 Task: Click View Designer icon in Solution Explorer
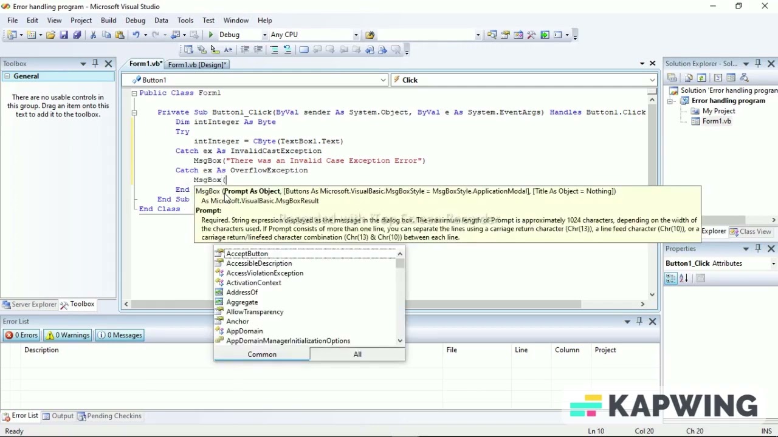[x=731, y=78]
